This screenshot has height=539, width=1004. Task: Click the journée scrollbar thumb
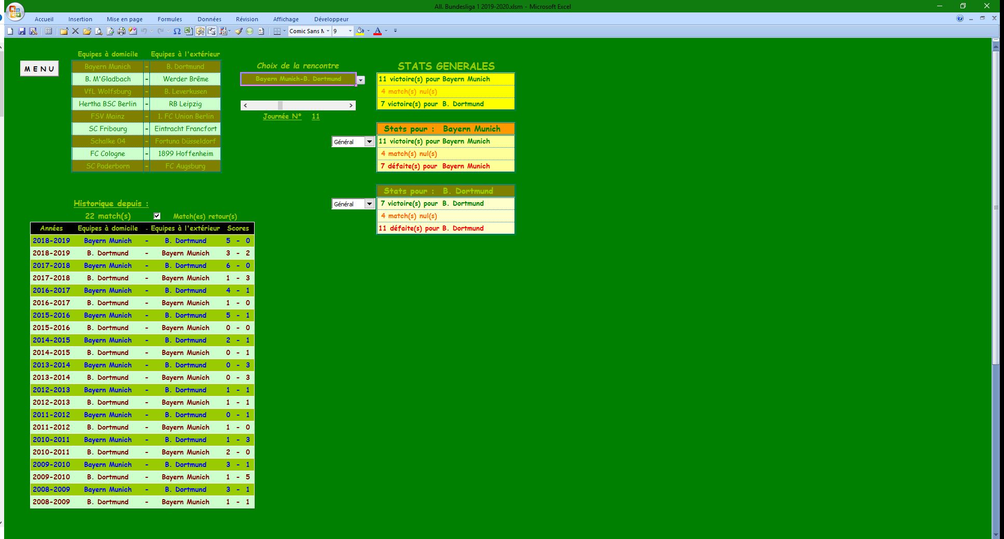click(x=280, y=105)
